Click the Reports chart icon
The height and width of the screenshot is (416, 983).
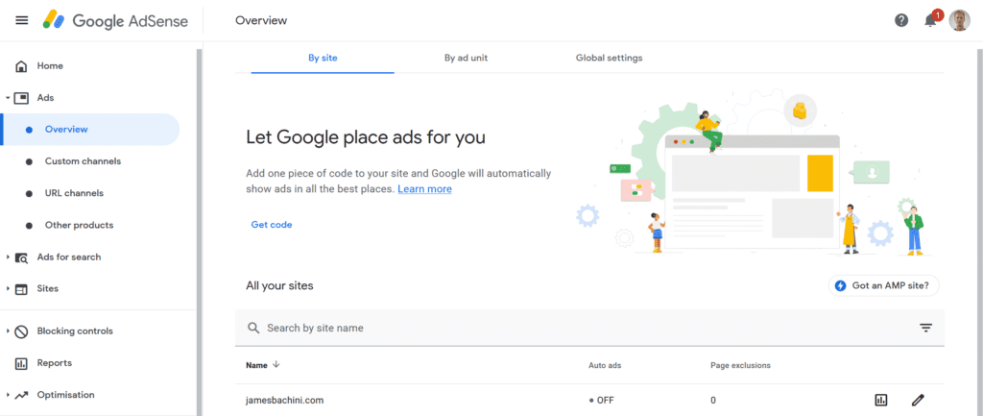pos(21,363)
